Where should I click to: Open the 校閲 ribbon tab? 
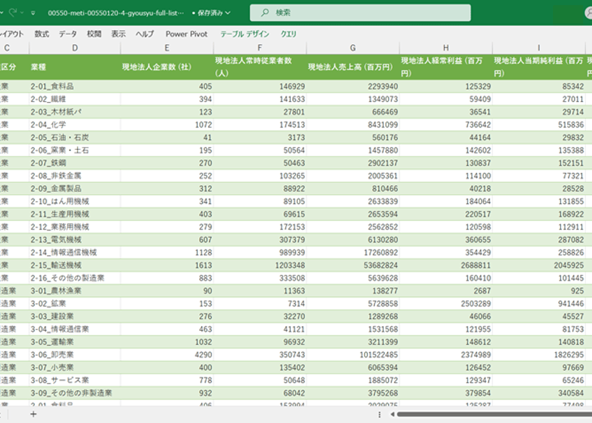(x=94, y=34)
